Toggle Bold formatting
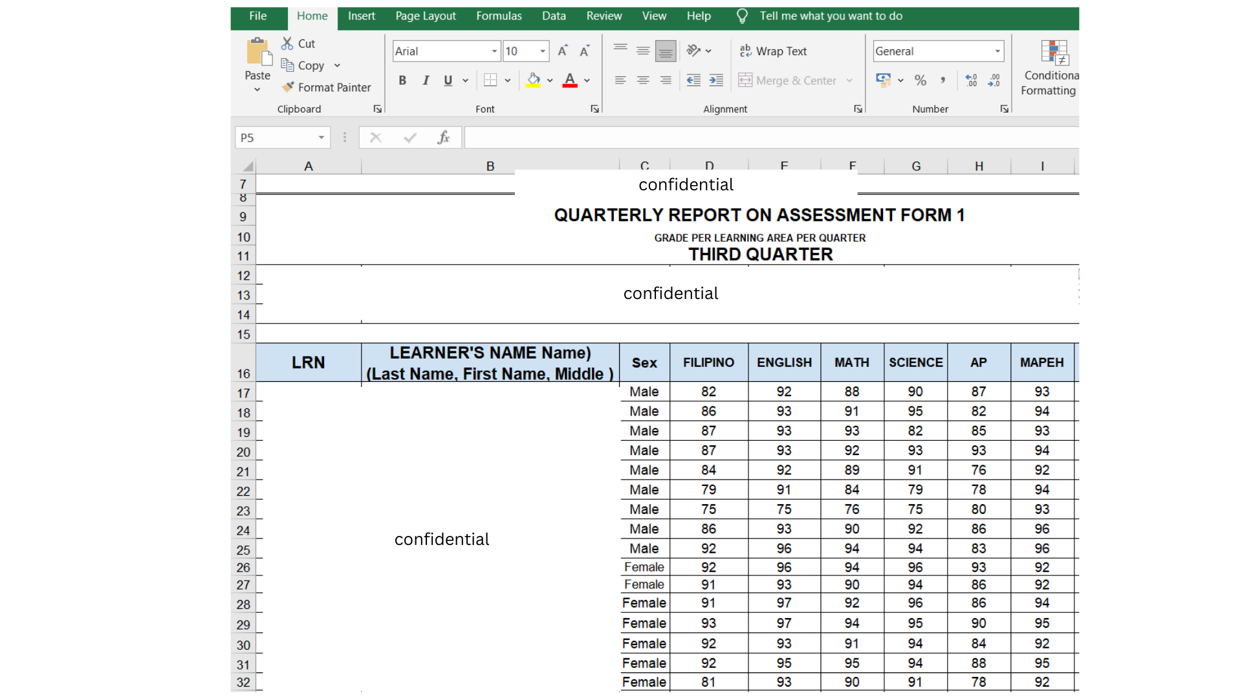The image size is (1242, 699). point(402,80)
